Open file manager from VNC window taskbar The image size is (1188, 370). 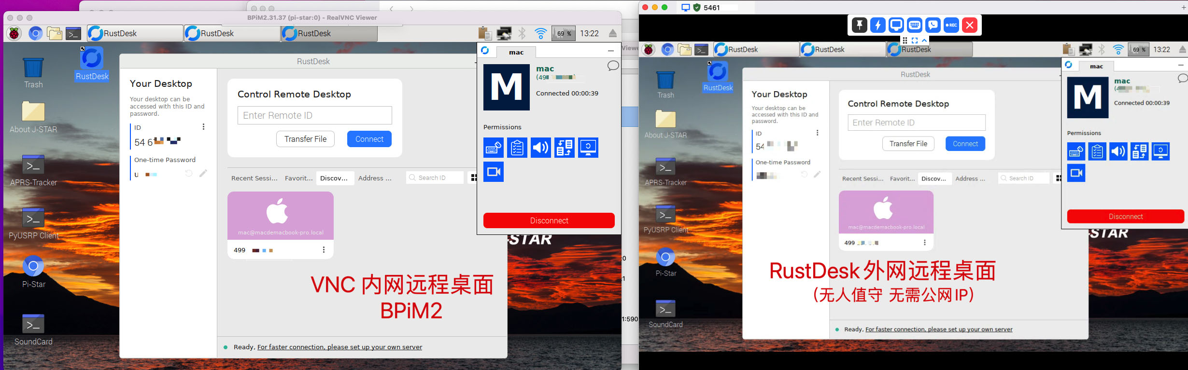tap(55, 33)
